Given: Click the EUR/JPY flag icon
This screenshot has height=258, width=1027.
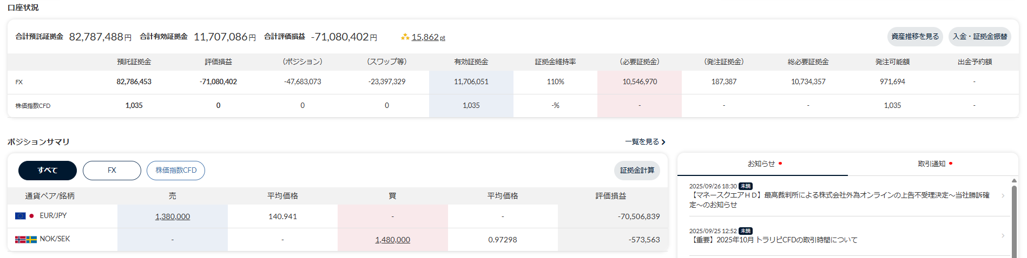Looking at the screenshot, I should pos(24,216).
